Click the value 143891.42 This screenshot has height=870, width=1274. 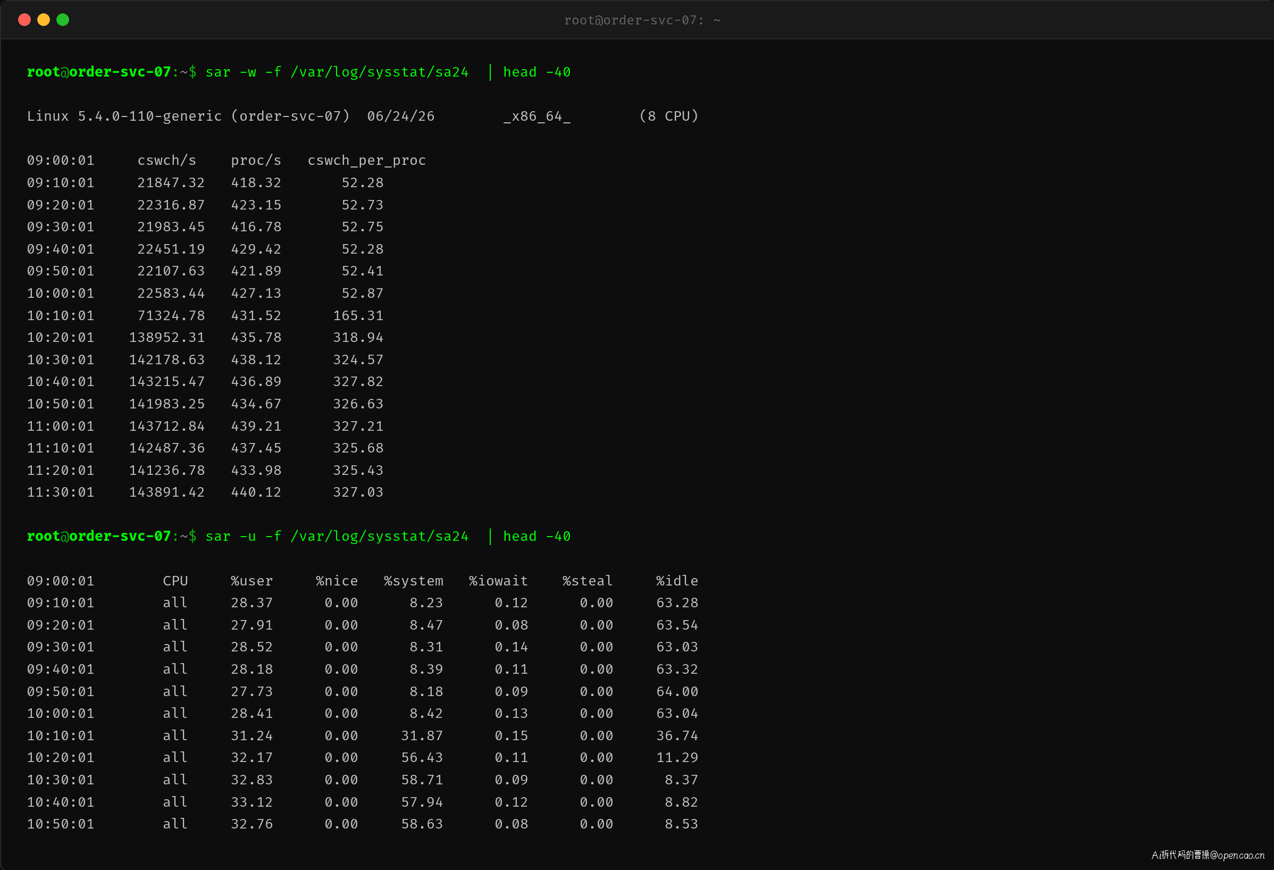tap(166, 492)
